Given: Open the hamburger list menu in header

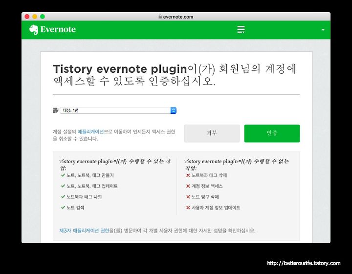Looking at the screenshot, I should pyautogui.click(x=241, y=30).
